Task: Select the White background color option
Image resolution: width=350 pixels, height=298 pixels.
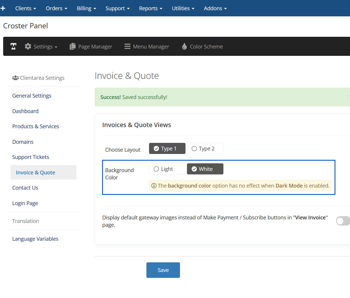Action: point(205,169)
